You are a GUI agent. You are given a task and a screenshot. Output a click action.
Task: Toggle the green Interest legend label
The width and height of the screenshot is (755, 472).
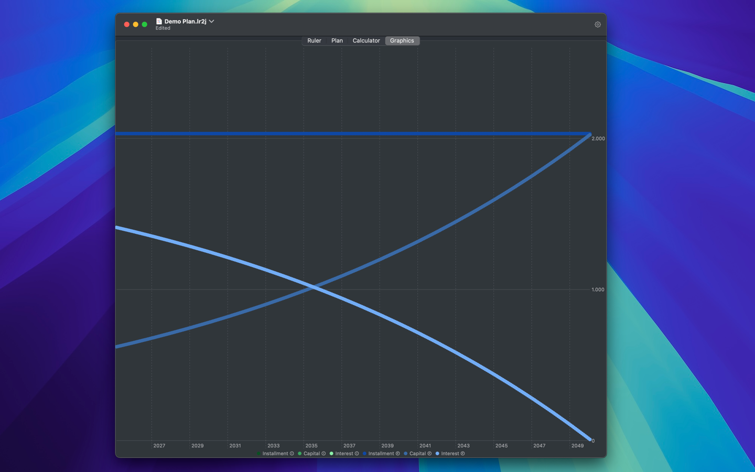click(x=344, y=454)
